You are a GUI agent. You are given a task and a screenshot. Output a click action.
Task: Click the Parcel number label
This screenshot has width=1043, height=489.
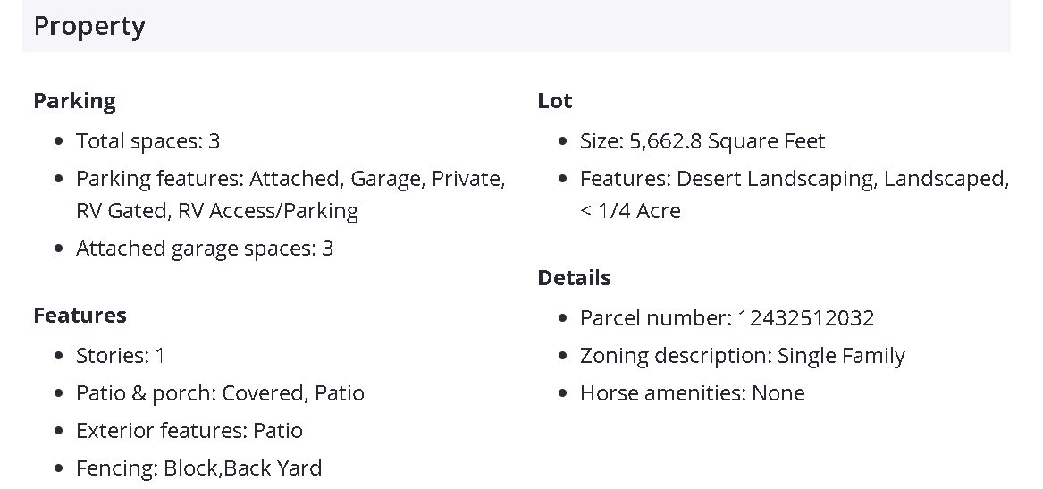[x=655, y=318]
